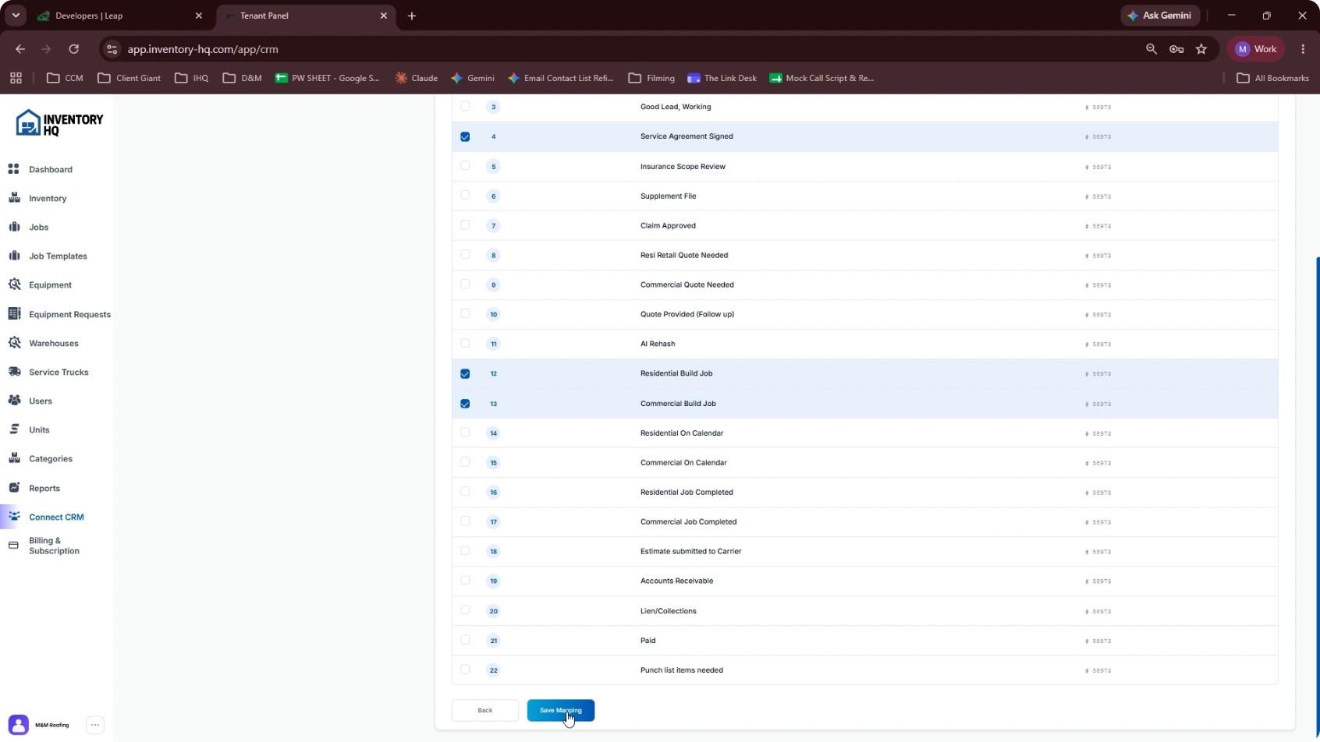Open site info icon in address bar
1320x742 pixels.
click(112, 49)
